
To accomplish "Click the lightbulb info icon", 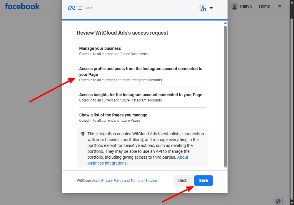I will (83, 134).
